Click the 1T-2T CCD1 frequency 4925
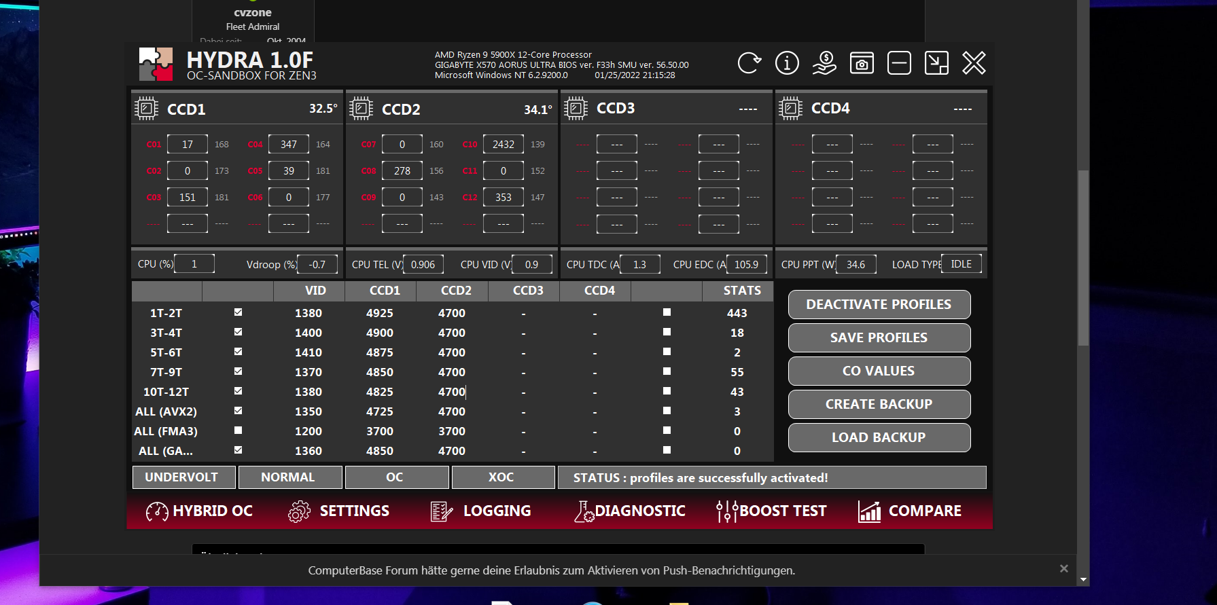The width and height of the screenshot is (1217, 605). pos(380,313)
